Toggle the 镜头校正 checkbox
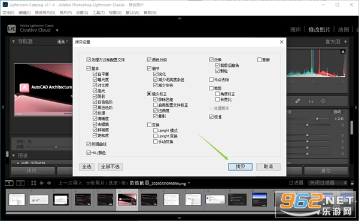The image size is (359, 221). coord(149,94)
